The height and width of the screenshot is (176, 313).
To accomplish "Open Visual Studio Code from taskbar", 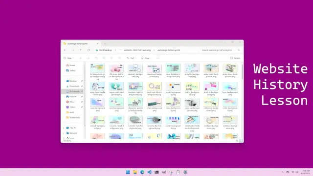I will [x=149, y=172].
